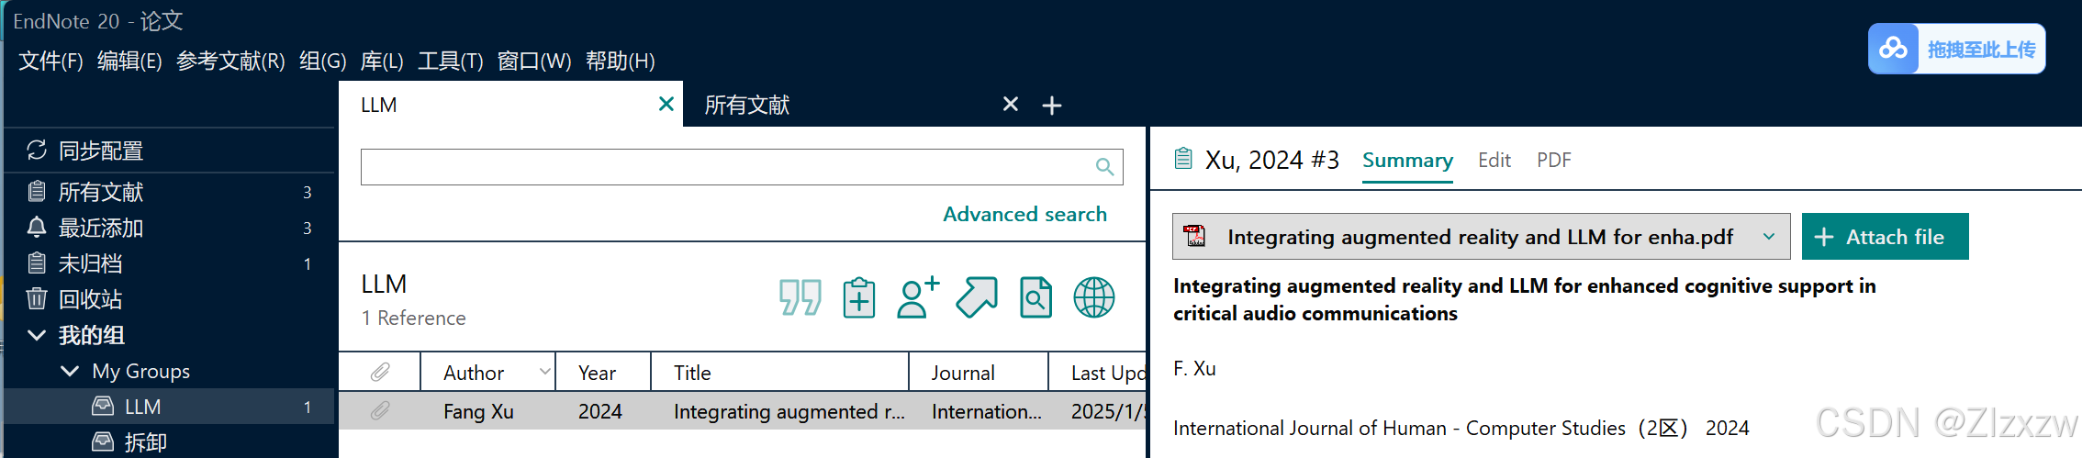
Task: Open a new tab with plus button
Action: tap(1052, 106)
